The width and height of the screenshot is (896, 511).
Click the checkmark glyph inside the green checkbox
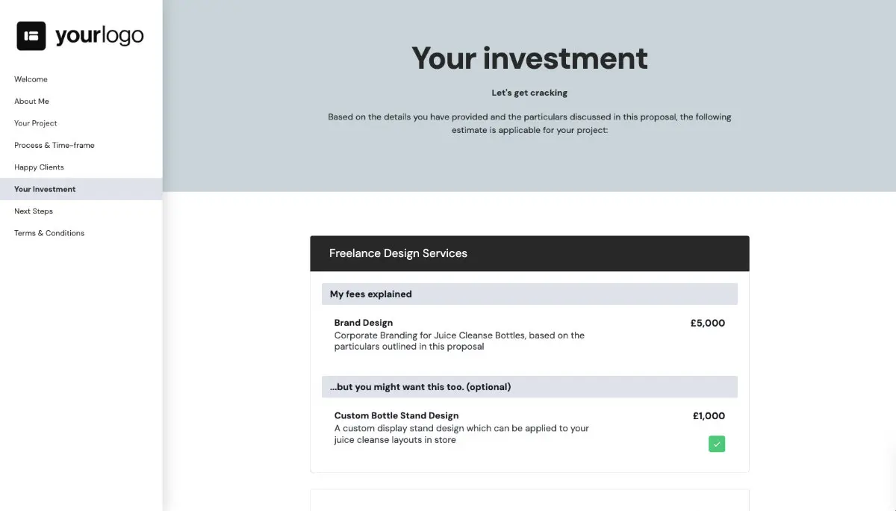pyautogui.click(x=717, y=443)
